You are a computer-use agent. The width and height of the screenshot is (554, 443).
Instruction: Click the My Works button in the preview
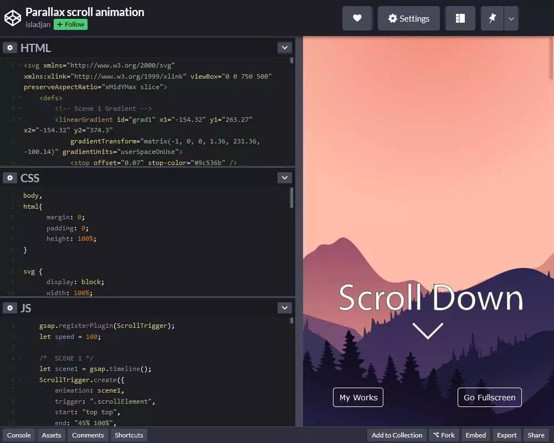357,397
